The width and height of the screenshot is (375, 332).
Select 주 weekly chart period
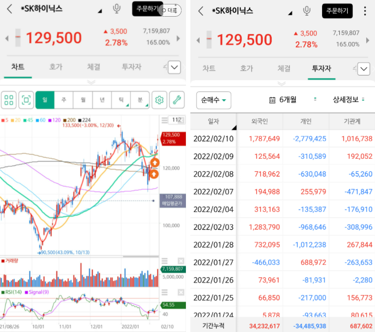click(x=64, y=100)
